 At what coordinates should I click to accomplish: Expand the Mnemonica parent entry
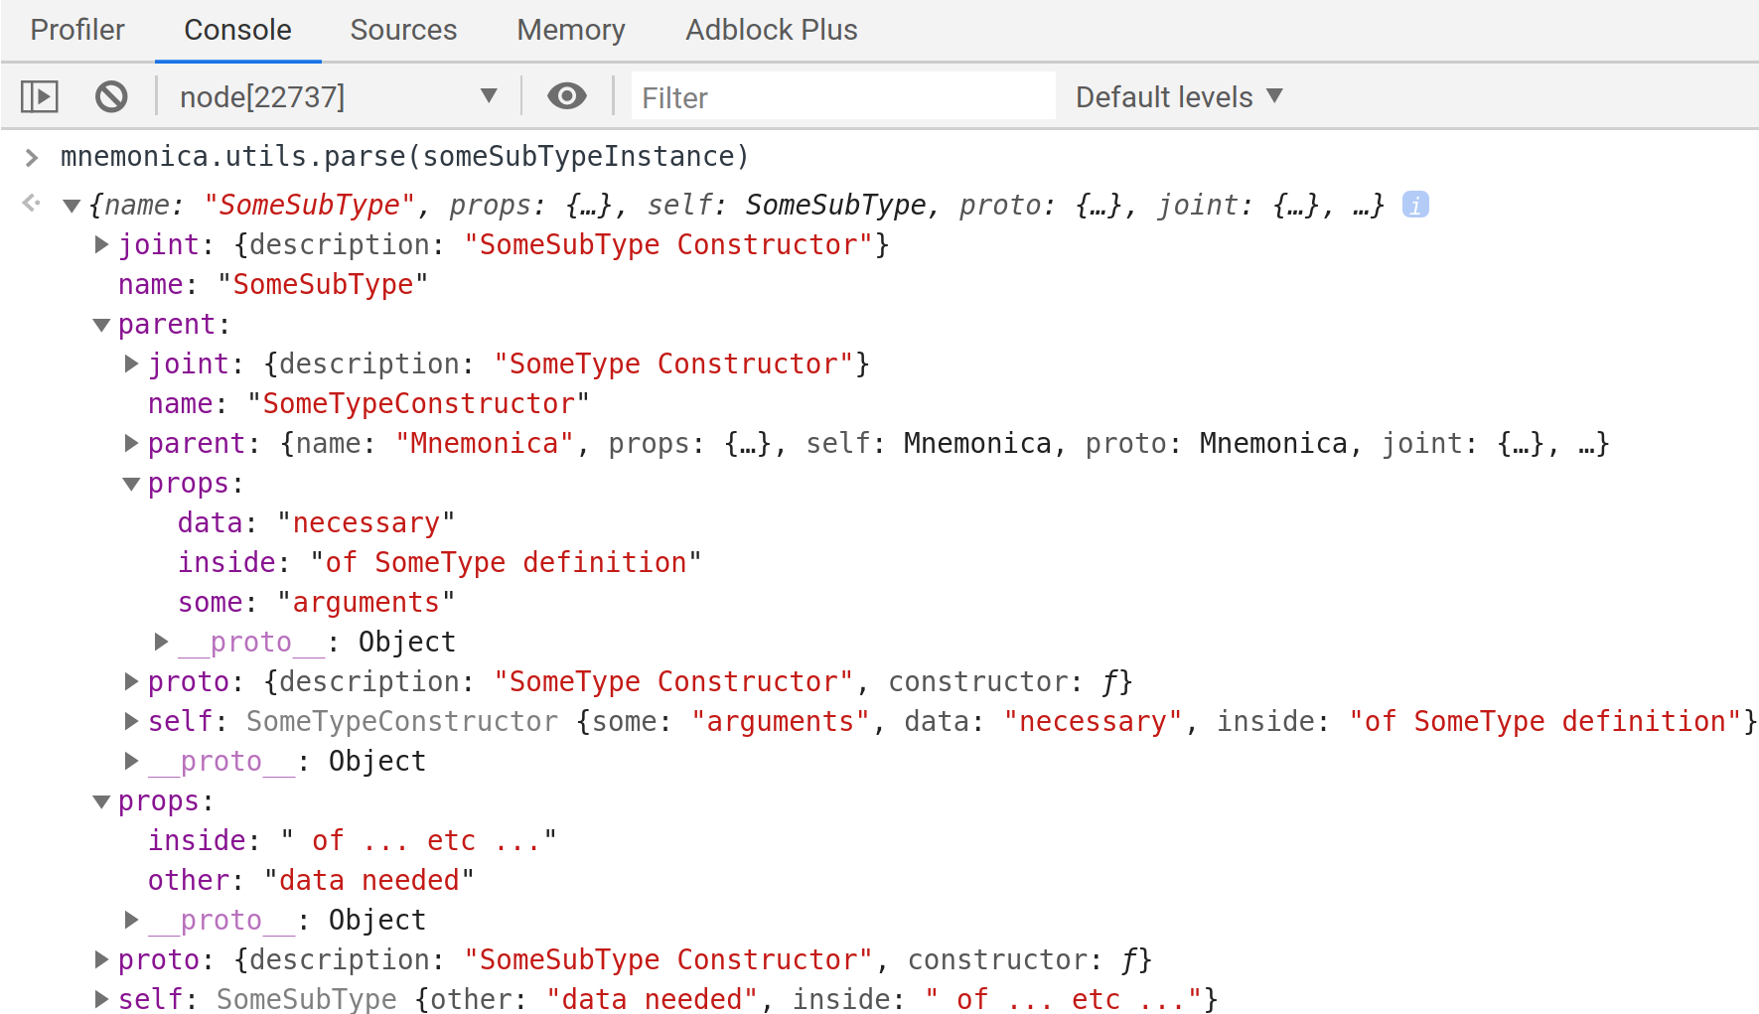click(131, 443)
